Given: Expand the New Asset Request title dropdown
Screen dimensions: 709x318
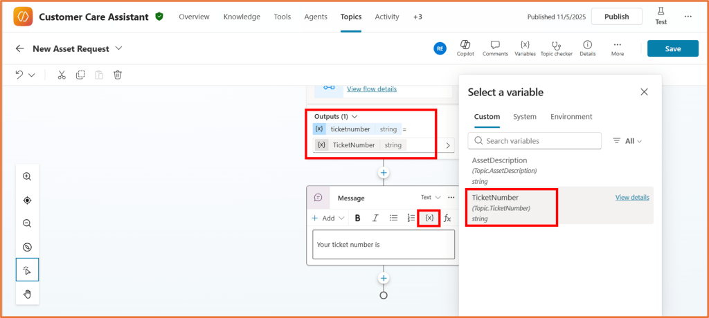Looking at the screenshot, I should [x=119, y=48].
